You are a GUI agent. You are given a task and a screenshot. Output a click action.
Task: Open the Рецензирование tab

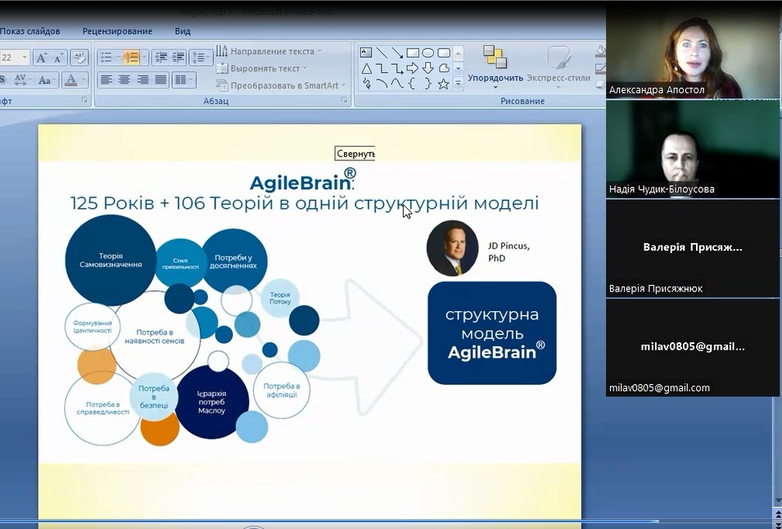point(117,31)
